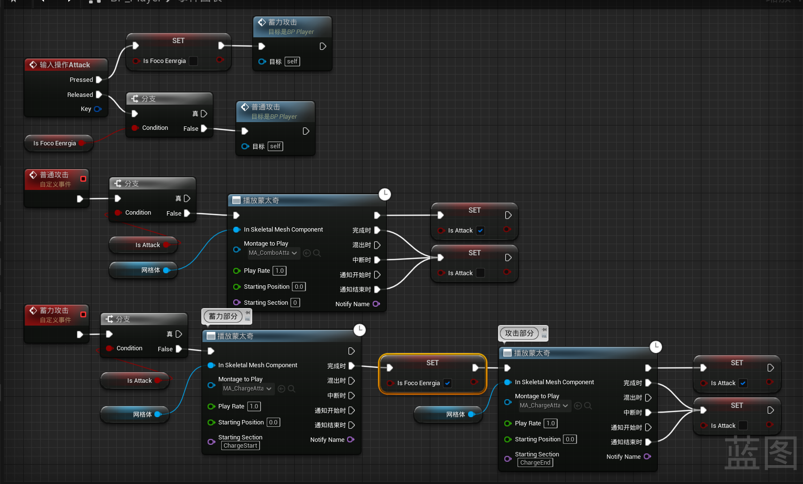Screen dimensions: 803x484
Task: Click the clock icon on the ChargeEnd montage node
Action: tap(655, 347)
